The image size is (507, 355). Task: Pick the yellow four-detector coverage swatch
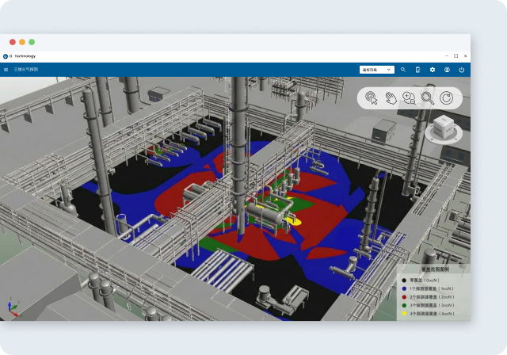click(404, 313)
